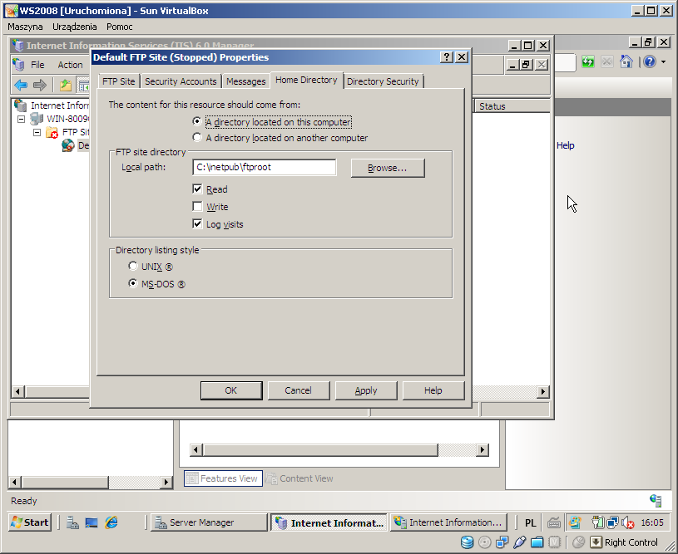The image size is (678, 554).
Task: Click the network connections tray icon
Action: [x=613, y=523]
